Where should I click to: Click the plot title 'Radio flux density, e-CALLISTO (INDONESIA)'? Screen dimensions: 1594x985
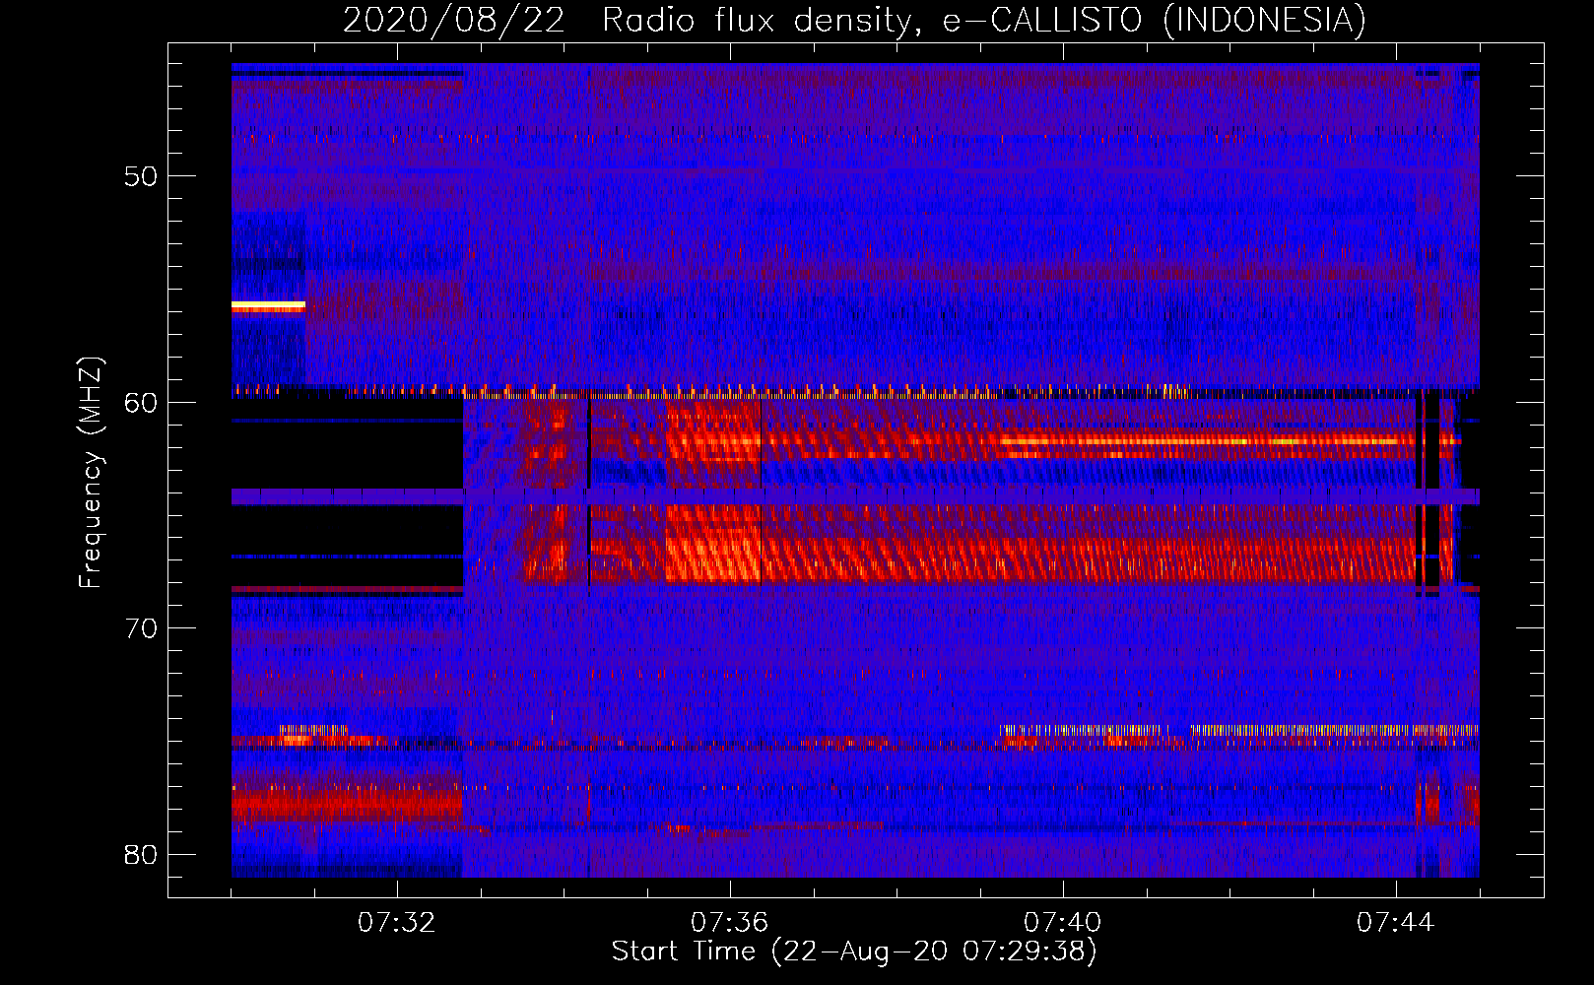click(984, 20)
